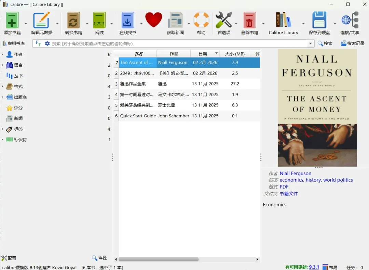The height and width of the screenshot is (270, 369).
Task: Click the 搜索 button
Action: click(x=325, y=43)
